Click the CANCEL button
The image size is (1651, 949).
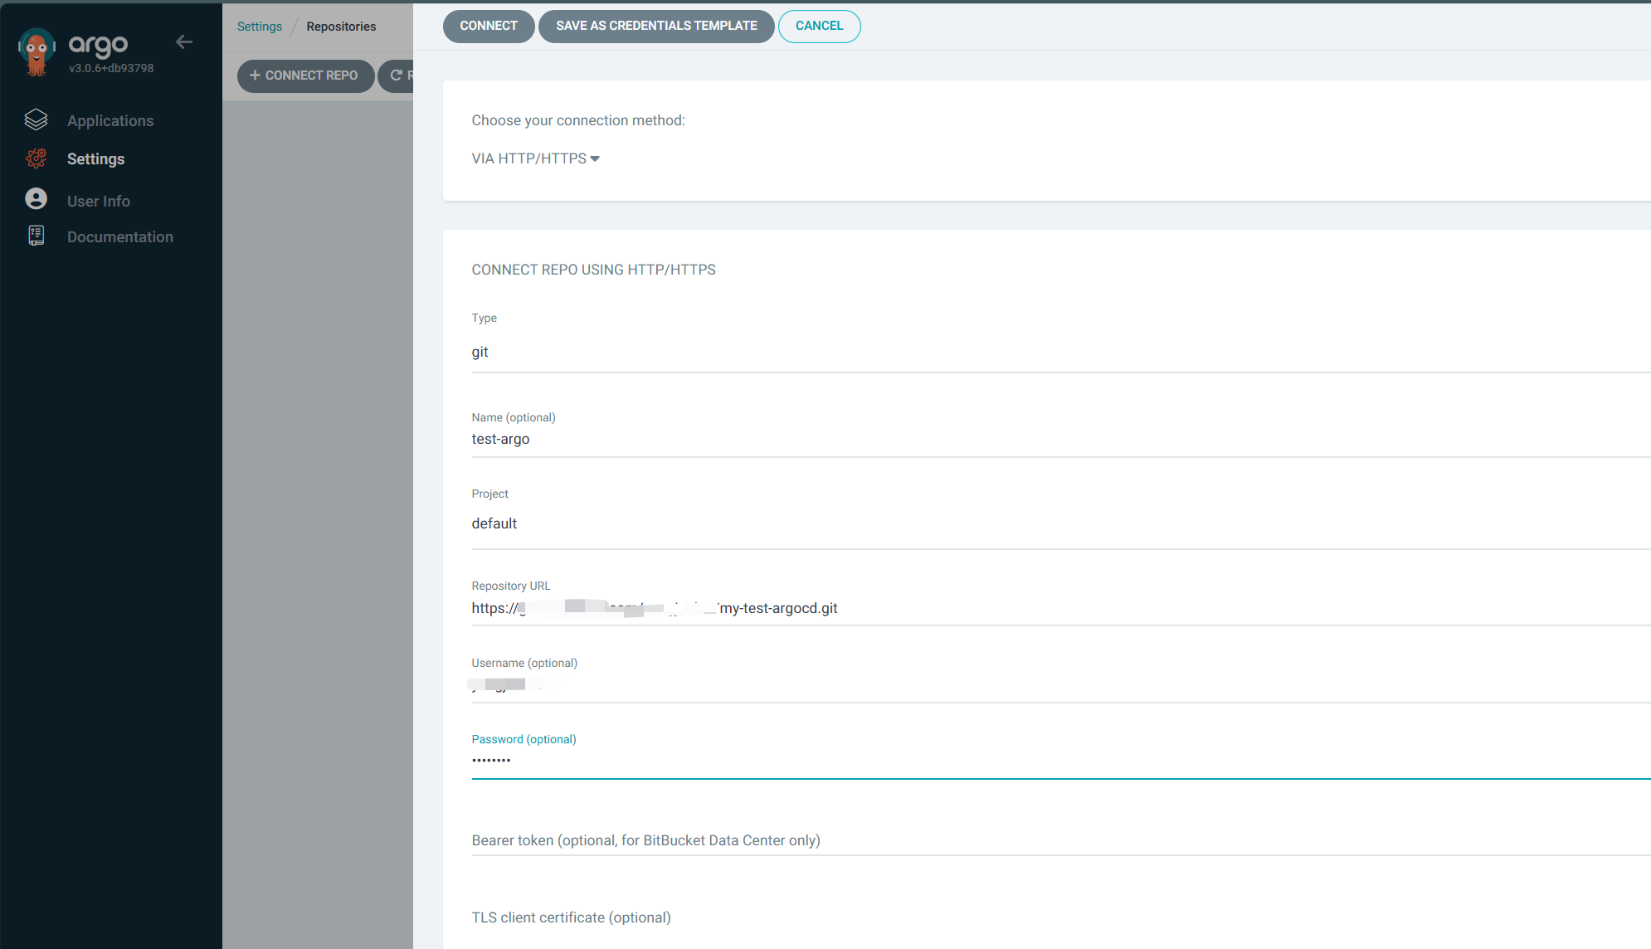(x=819, y=27)
